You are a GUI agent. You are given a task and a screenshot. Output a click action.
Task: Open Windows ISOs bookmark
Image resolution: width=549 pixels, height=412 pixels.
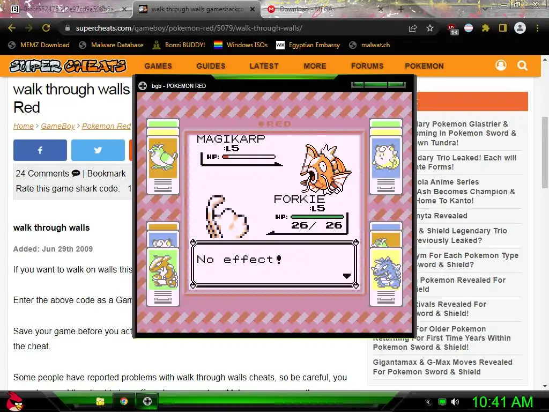click(241, 45)
